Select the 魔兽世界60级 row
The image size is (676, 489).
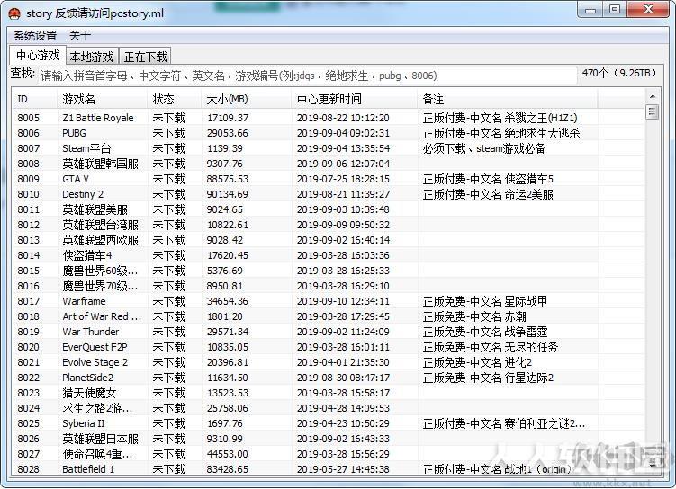click(x=329, y=271)
